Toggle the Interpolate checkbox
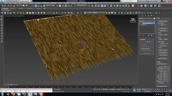172x96 pixels. [158, 83]
